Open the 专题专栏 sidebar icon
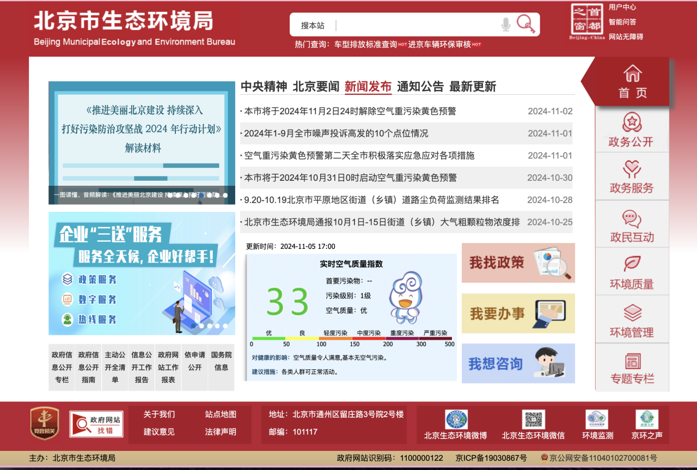 tap(632, 361)
